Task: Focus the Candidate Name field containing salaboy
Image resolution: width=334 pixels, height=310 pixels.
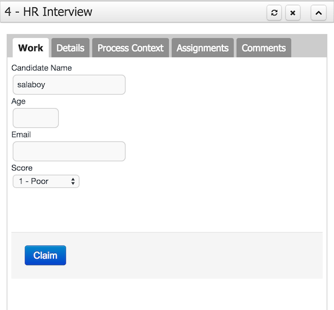Action: pyautogui.click(x=69, y=85)
